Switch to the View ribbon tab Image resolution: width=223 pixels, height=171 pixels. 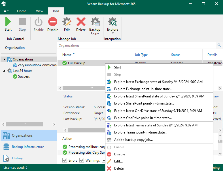(39, 11)
